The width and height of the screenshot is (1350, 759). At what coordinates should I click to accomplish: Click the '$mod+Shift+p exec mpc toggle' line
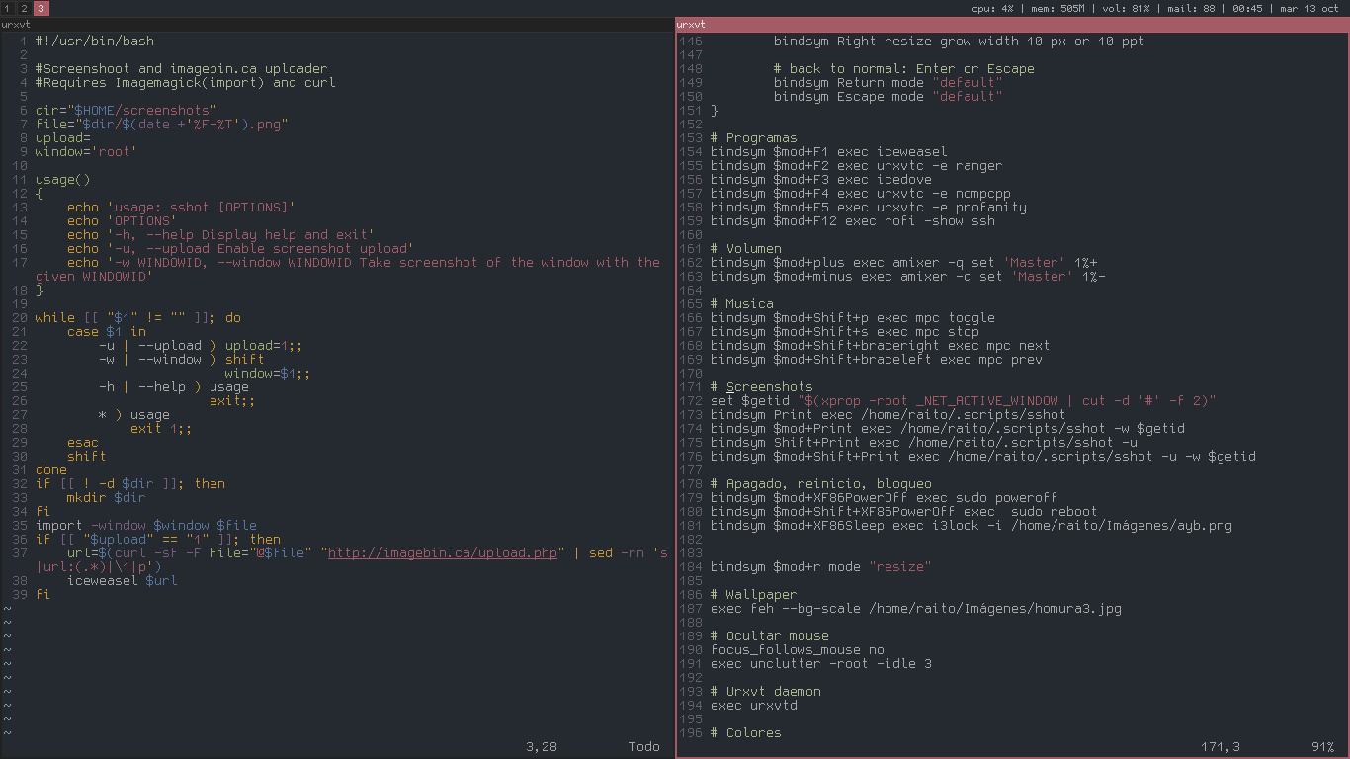point(852,318)
